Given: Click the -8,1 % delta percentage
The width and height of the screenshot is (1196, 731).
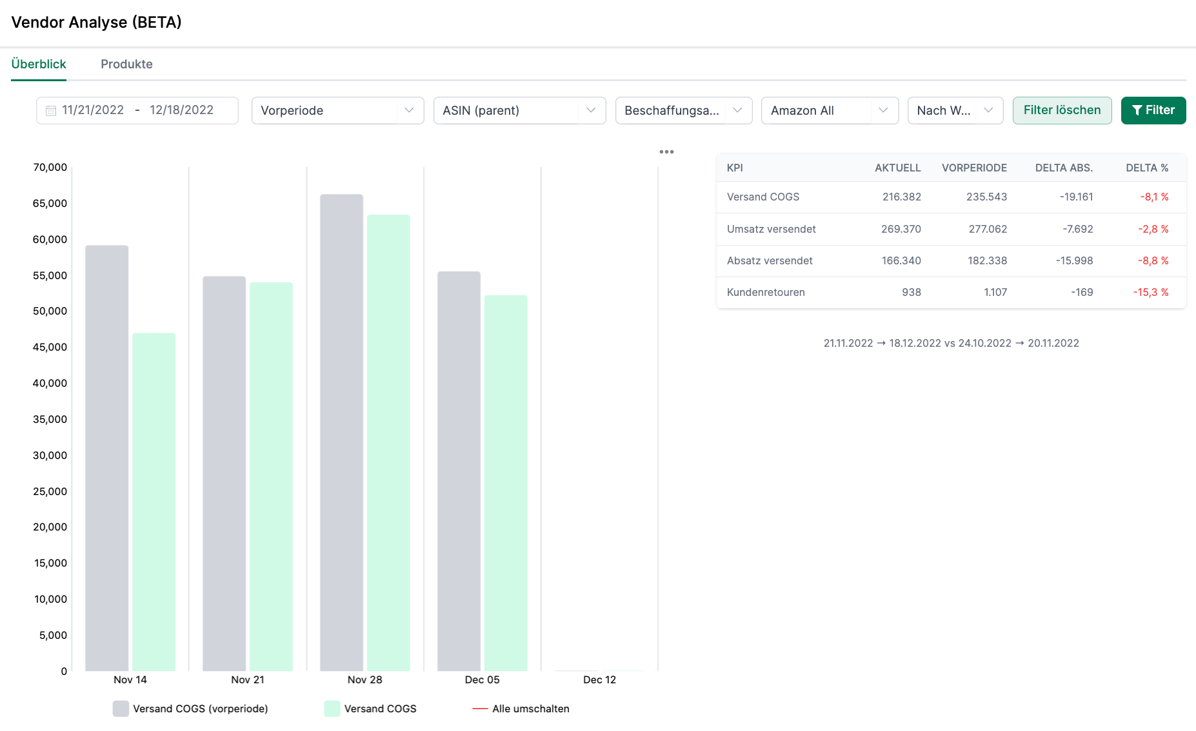Looking at the screenshot, I should pos(1154,197).
